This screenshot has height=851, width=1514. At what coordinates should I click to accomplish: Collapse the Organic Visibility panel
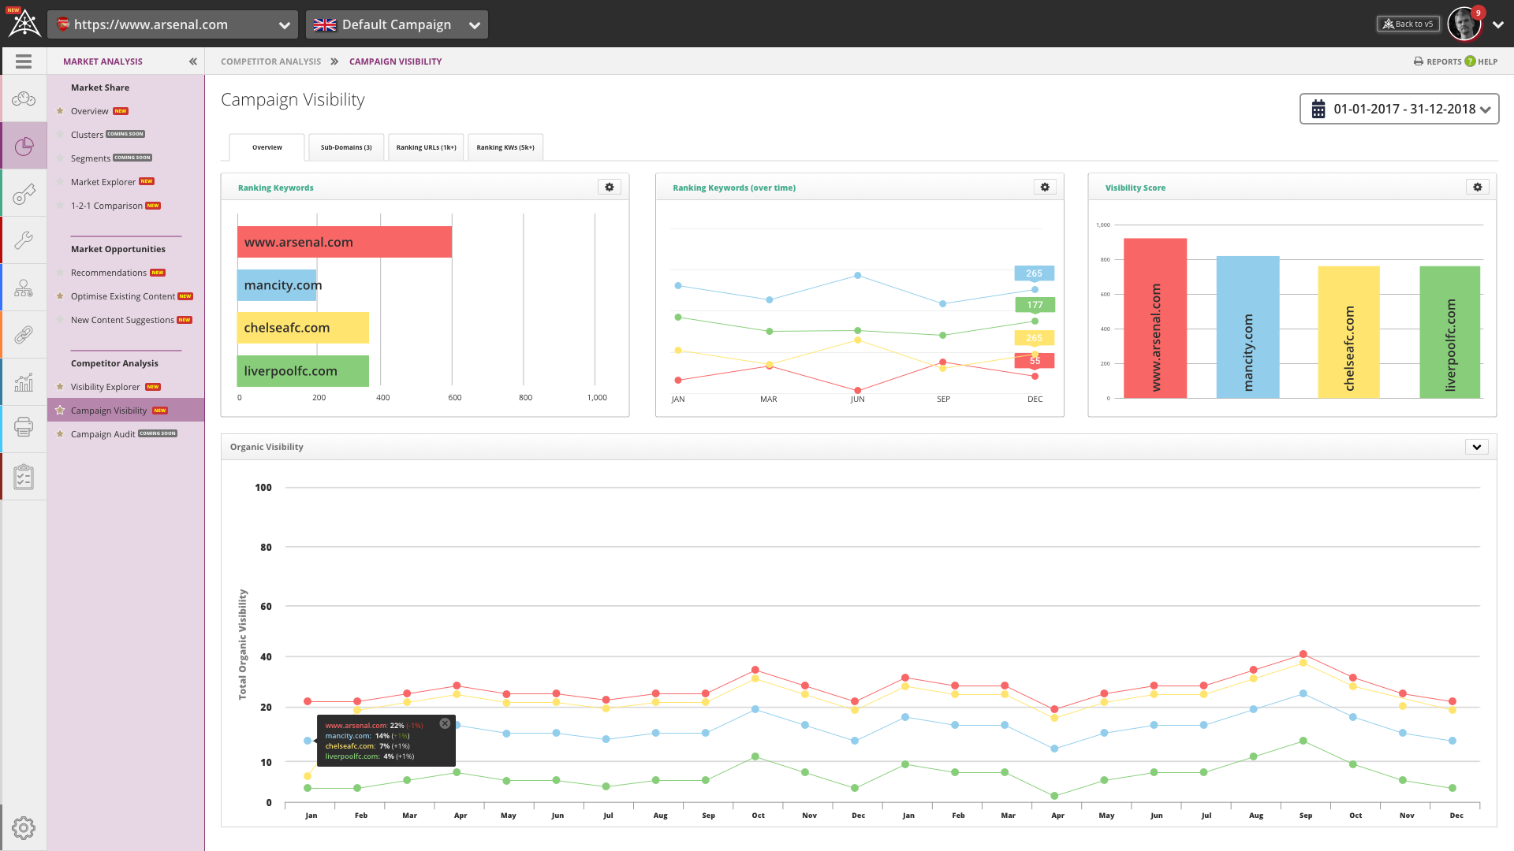pyautogui.click(x=1477, y=447)
